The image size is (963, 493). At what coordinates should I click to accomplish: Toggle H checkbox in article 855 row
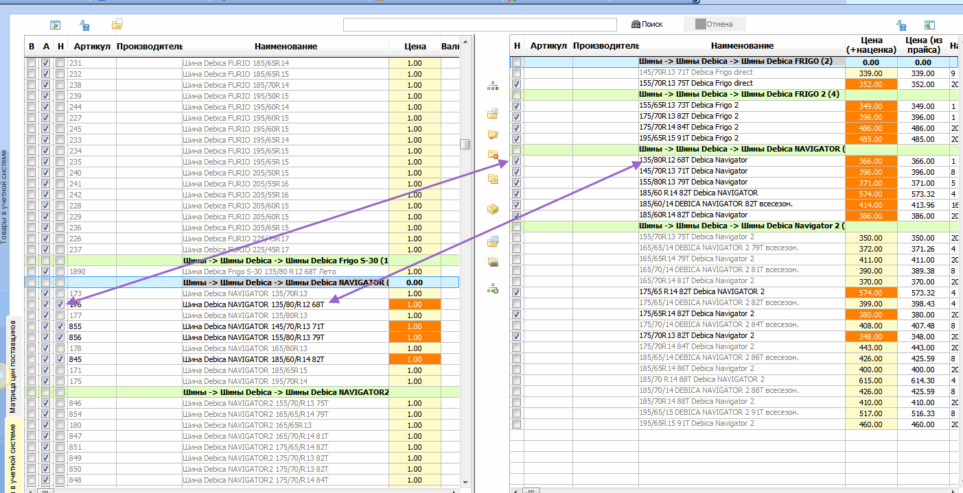(x=60, y=326)
